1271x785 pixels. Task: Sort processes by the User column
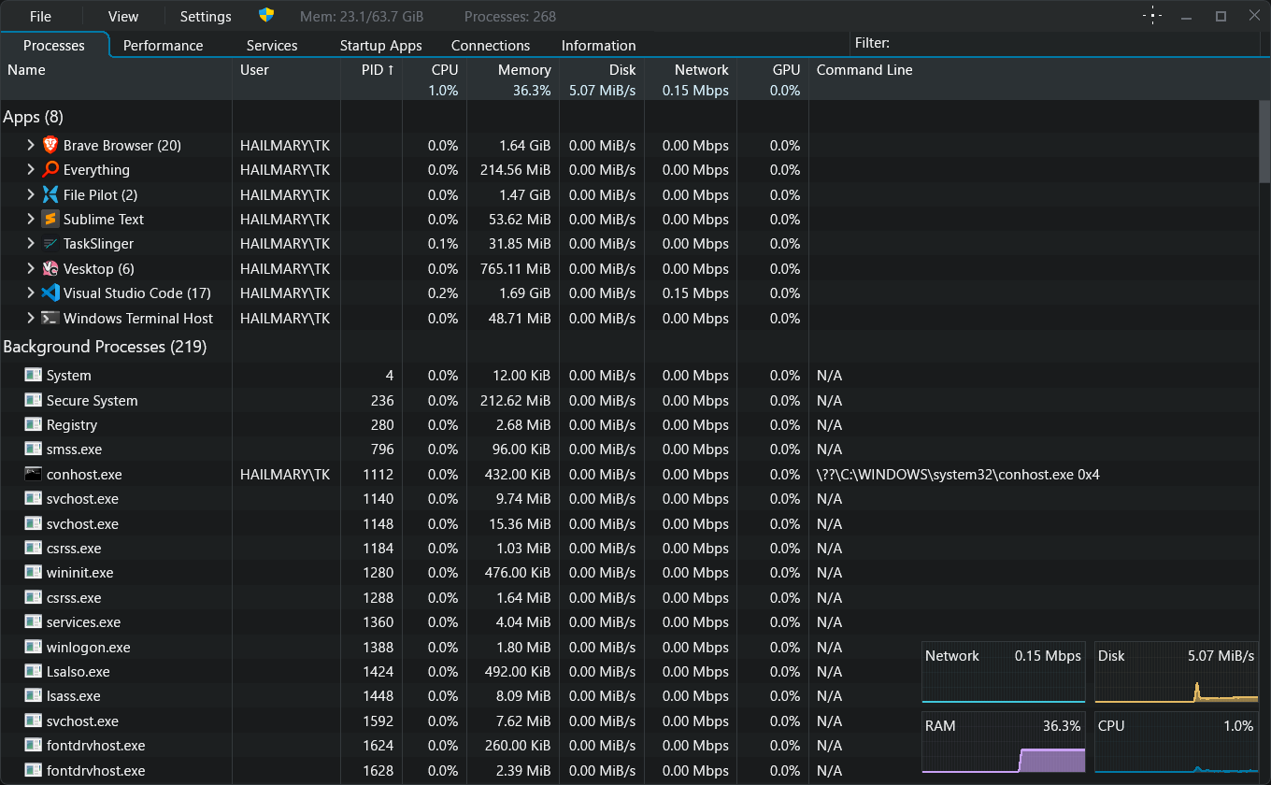[x=286, y=79]
